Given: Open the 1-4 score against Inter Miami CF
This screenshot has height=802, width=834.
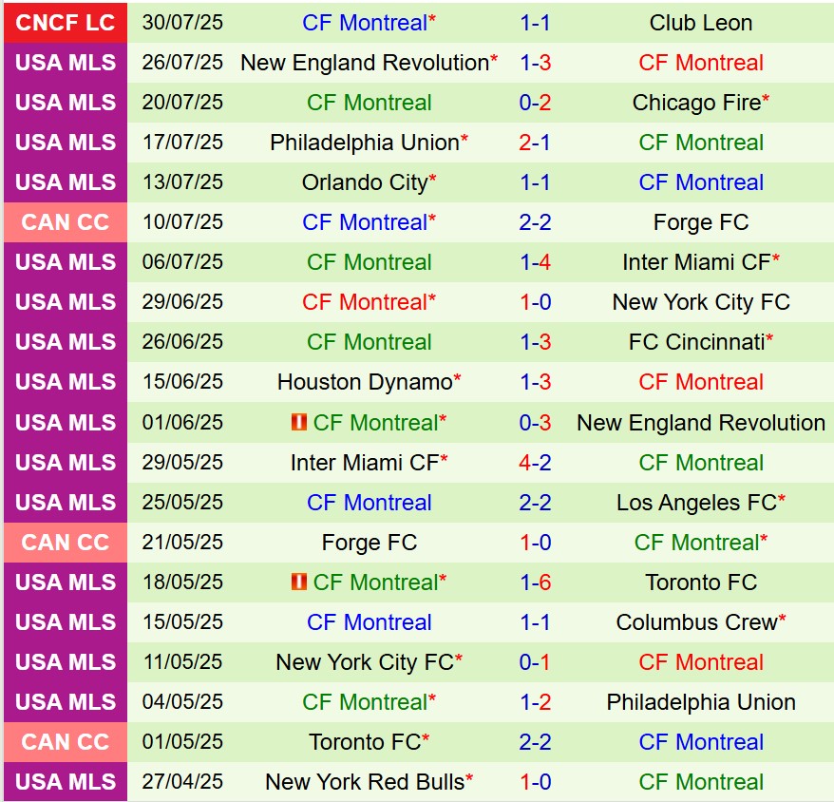Looking at the screenshot, I should click(536, 262).
